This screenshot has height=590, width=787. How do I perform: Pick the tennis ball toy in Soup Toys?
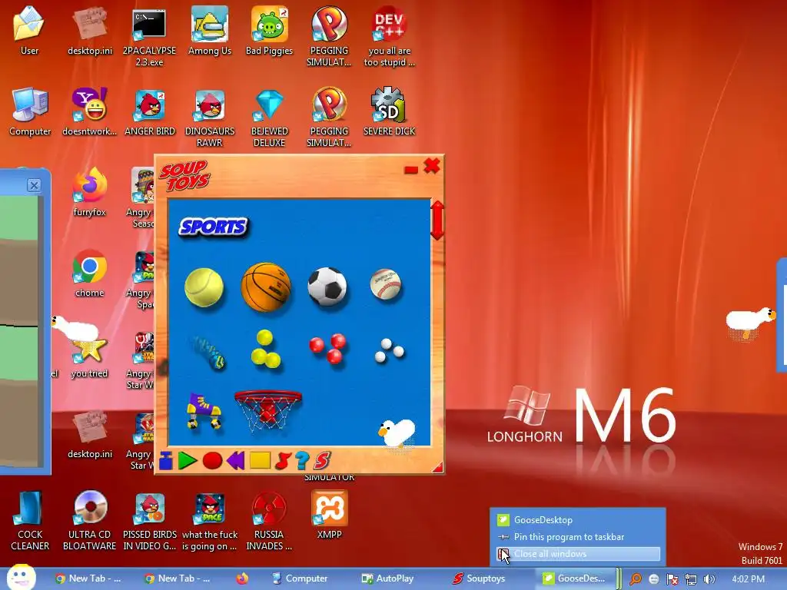204,287
